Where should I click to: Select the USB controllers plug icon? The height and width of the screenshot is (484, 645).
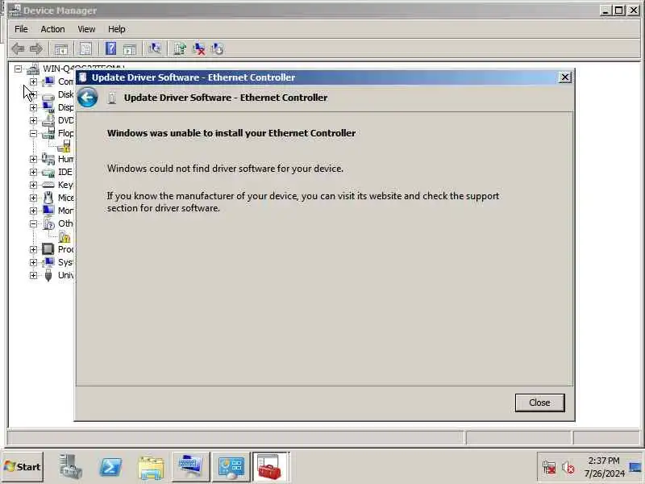(48, 275)
